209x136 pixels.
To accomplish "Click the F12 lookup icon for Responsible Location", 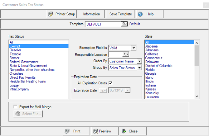I will 125,54.
